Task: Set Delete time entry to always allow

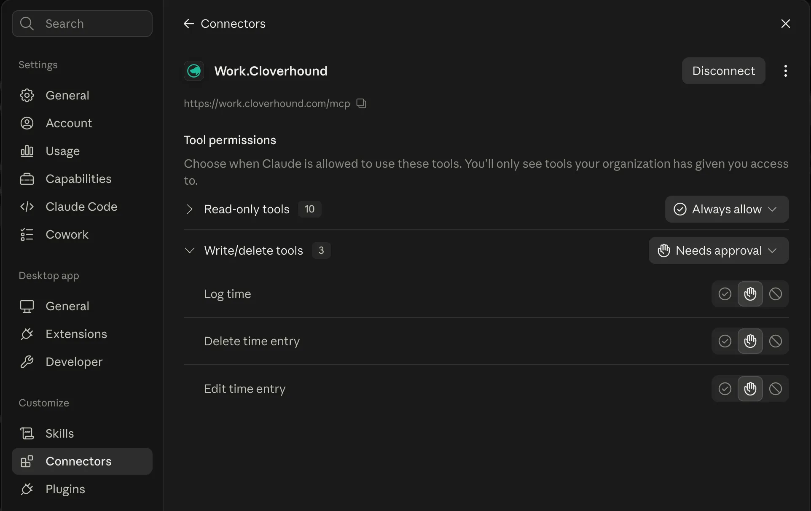Action: click(x=725, y=341)
